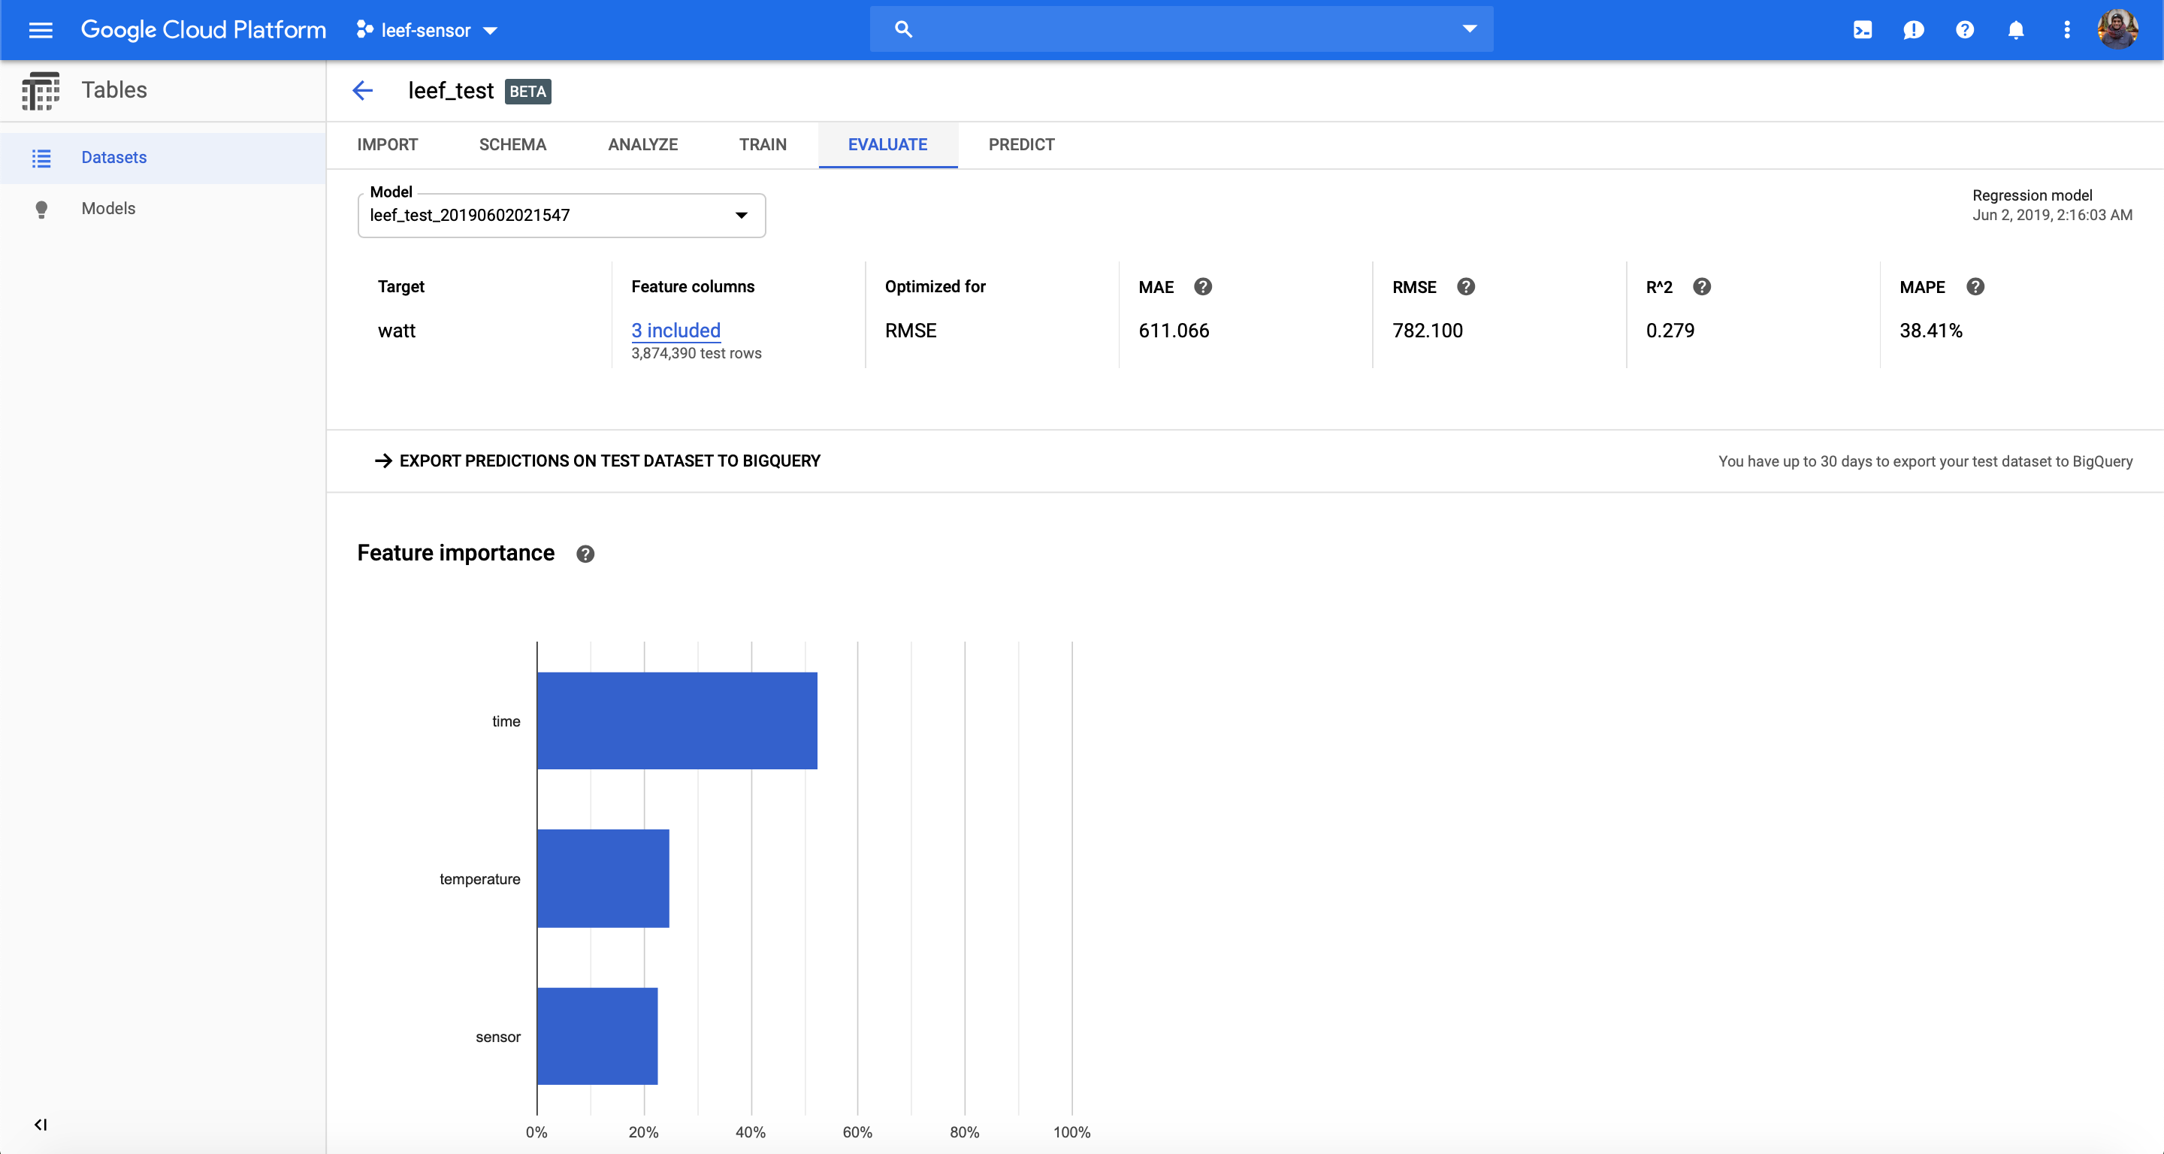This screenshot has height=1154, width=2164.
Task: Open the hamburger navigation menu
Action: click(41, 30)
